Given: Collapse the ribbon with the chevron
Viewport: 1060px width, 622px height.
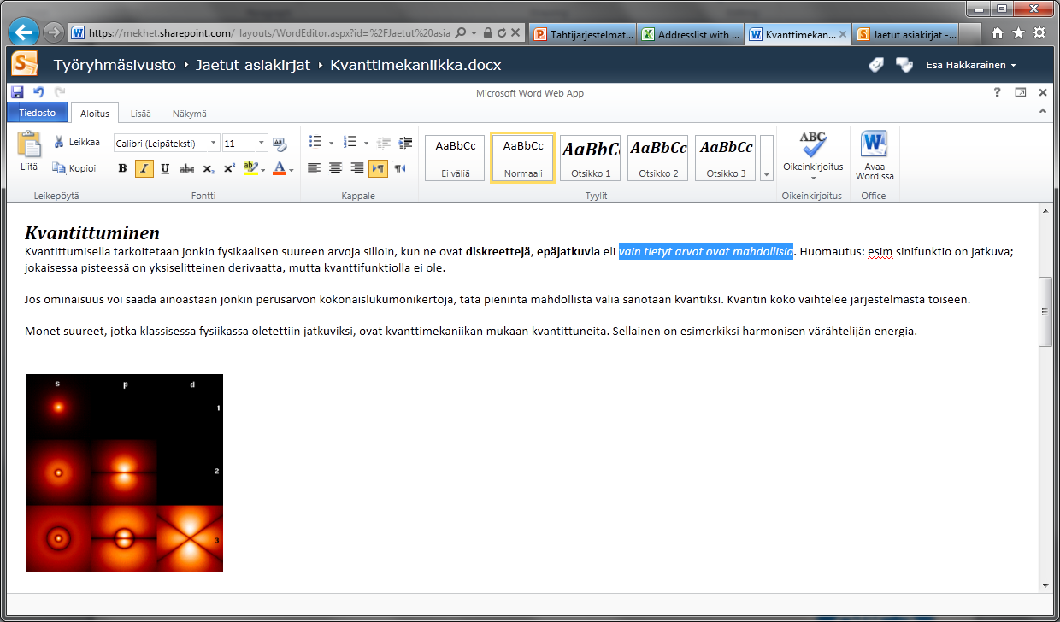Looking at the screenshot, I should coord(1042,112).
